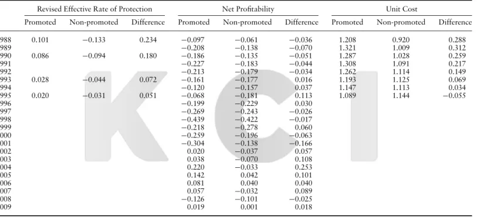
Task: Select Difference column under Revised Effective Rate
Action: click(x=148, y=22)
